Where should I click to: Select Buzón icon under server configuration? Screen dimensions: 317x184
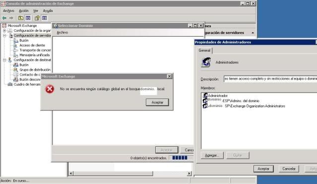tap(15, 40)
